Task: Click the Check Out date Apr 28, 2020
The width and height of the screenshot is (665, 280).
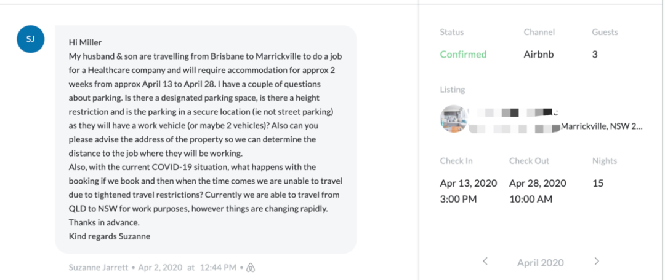Action: click(538, 183)
